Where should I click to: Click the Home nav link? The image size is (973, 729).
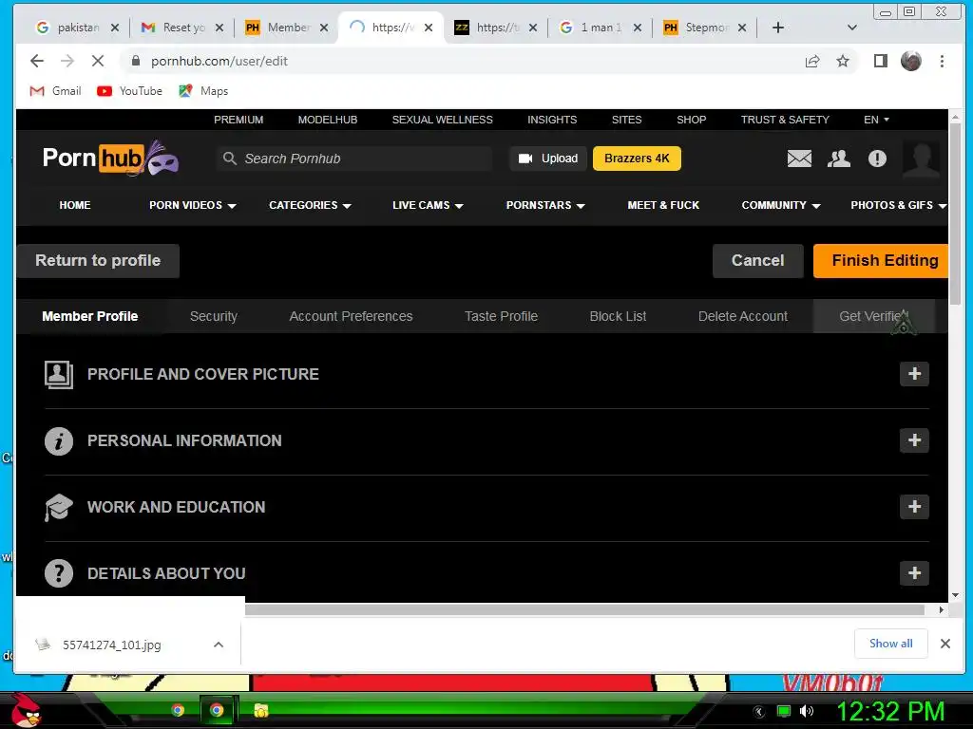[75, 205]
